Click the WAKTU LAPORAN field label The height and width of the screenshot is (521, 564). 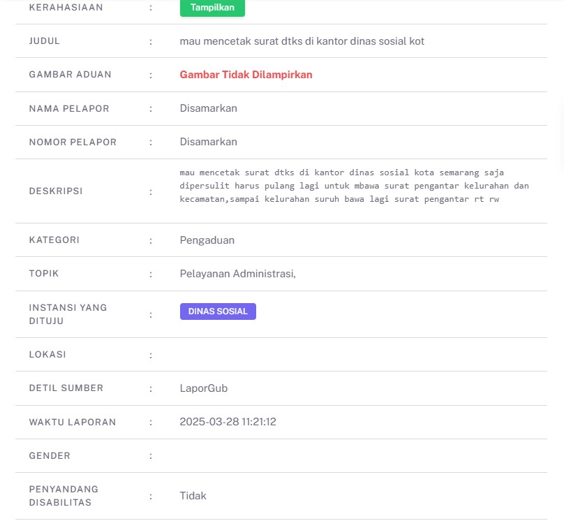pos(73,422)
